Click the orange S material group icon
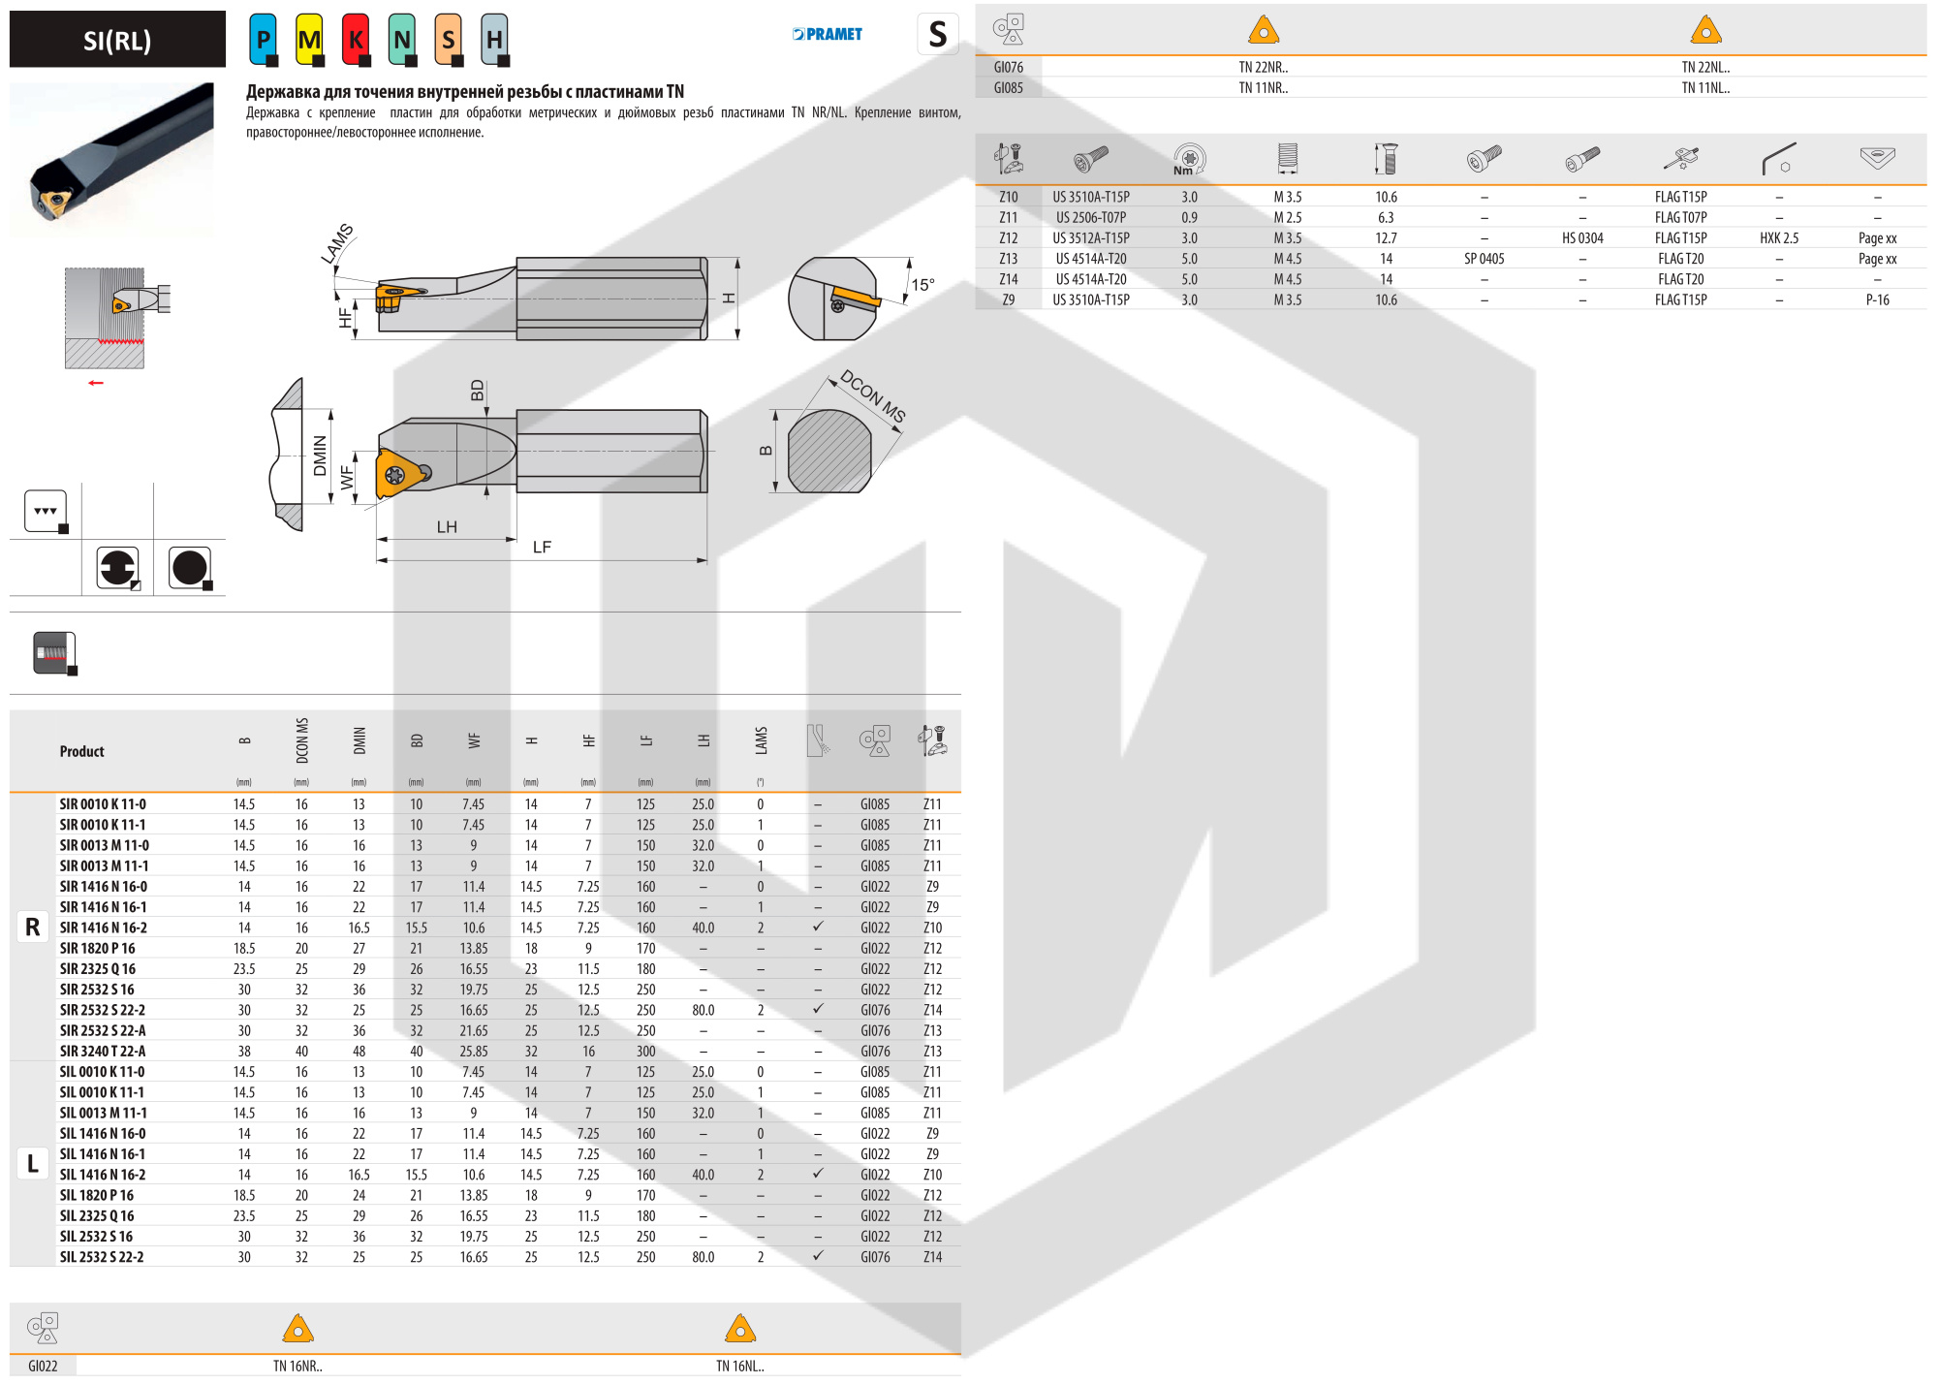The width and height of the screenshot is (1938, 1384). coord(448,40)
